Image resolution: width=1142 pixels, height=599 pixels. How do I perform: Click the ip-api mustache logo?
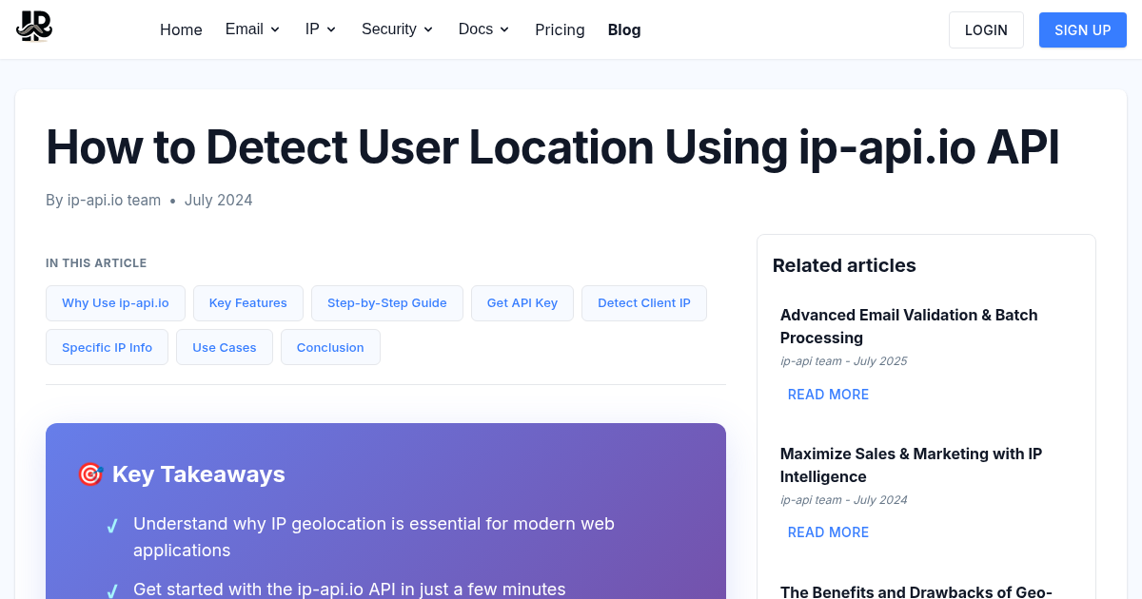click(x=34, y=27)
